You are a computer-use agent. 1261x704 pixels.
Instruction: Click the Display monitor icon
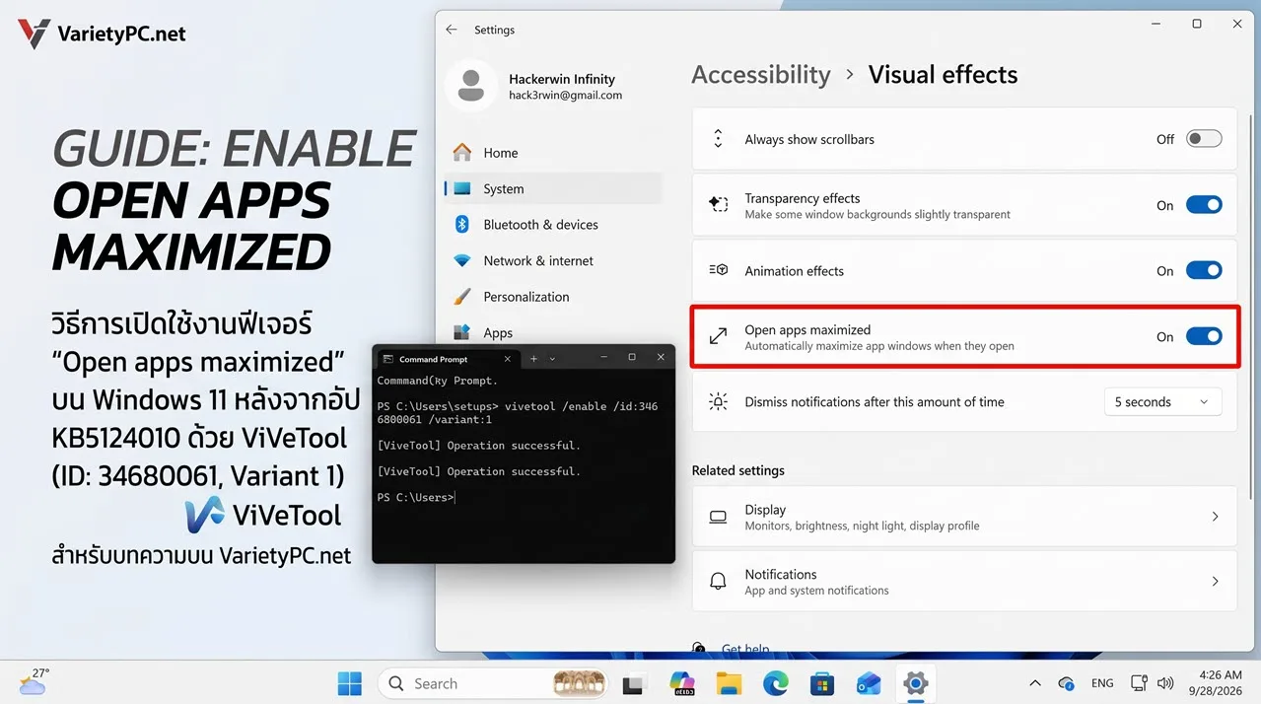(718, 517)
